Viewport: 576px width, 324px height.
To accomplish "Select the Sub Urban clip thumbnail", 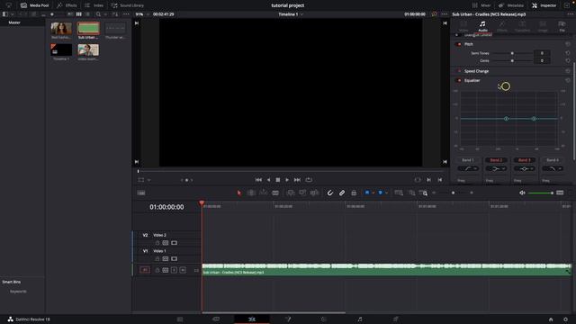I will point(88,28).
